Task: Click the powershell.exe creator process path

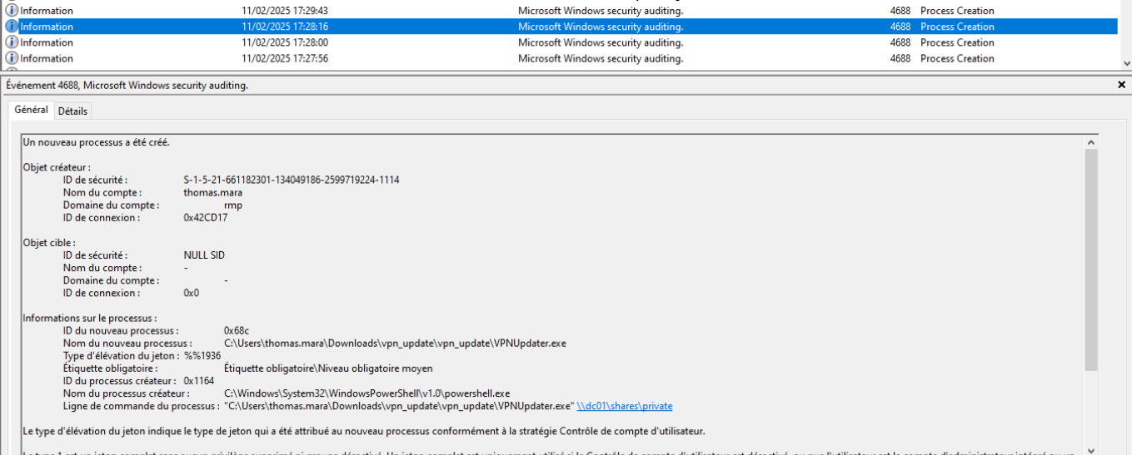Action: pyautogui.click(x=367, y=393)
